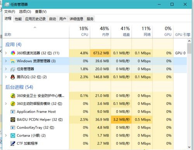Switch to the 应用历史记录 tab
The width and height of the screenshot is (194, 150).
35,19
